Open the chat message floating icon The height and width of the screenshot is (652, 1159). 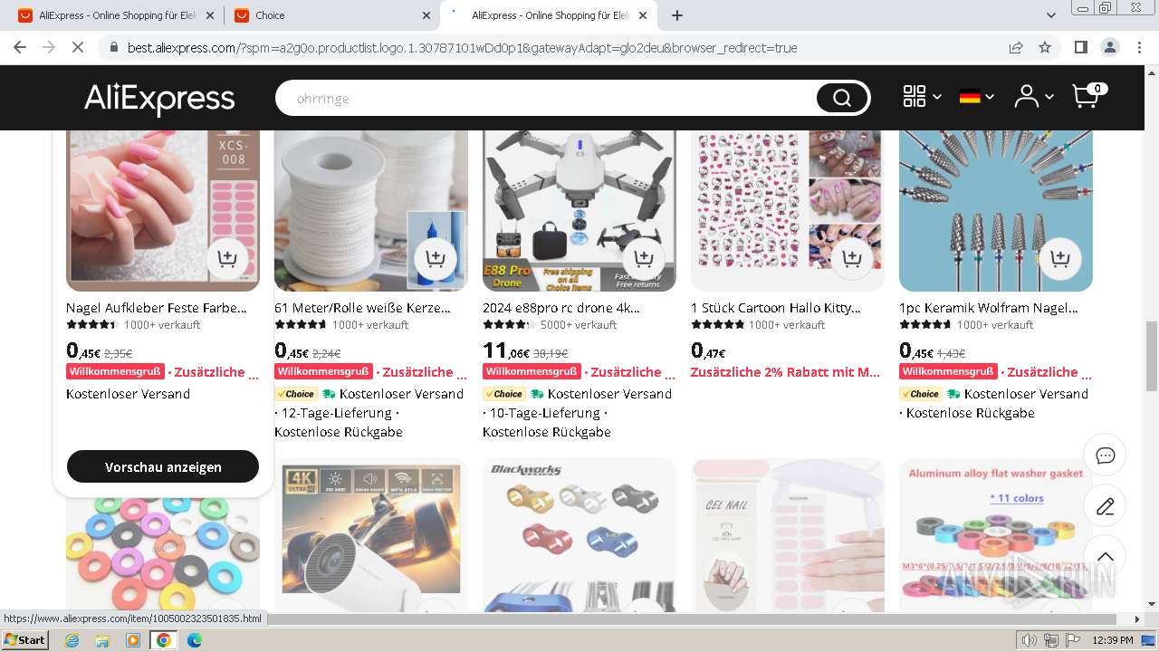pyautogui.click(x=1105, y=455)
